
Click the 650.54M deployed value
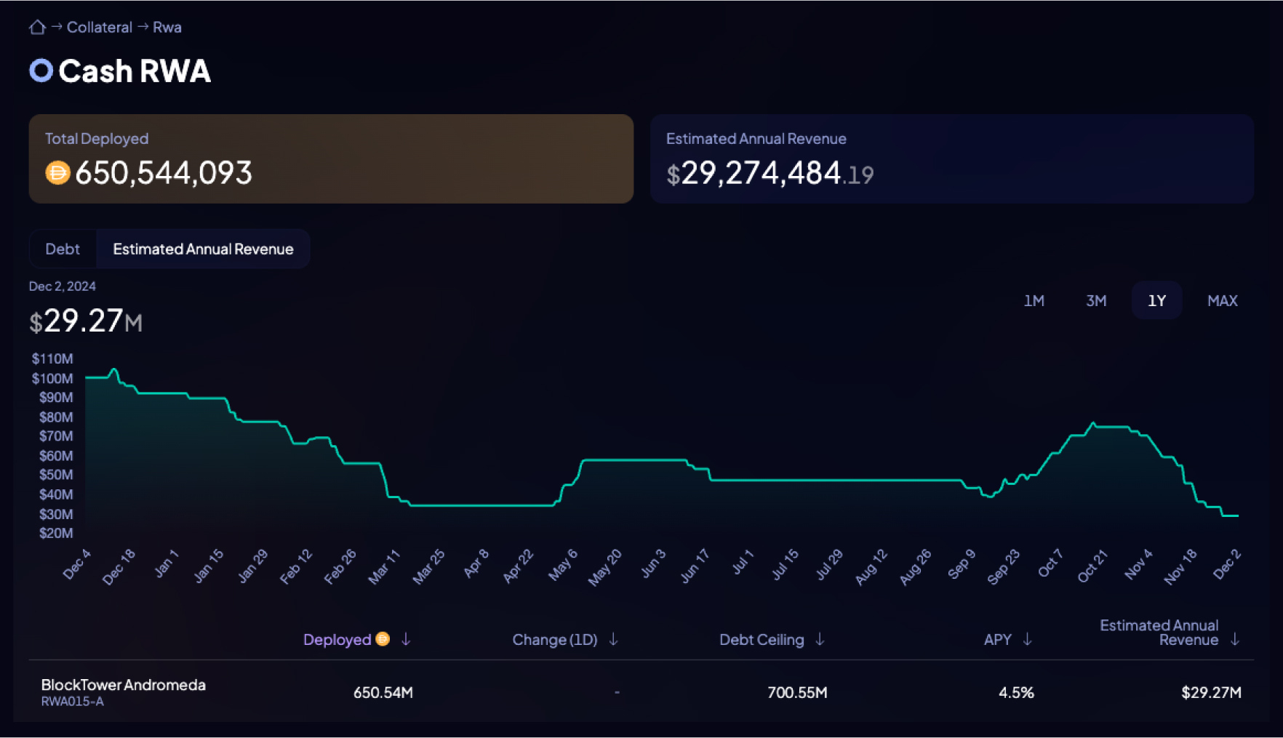383,693
